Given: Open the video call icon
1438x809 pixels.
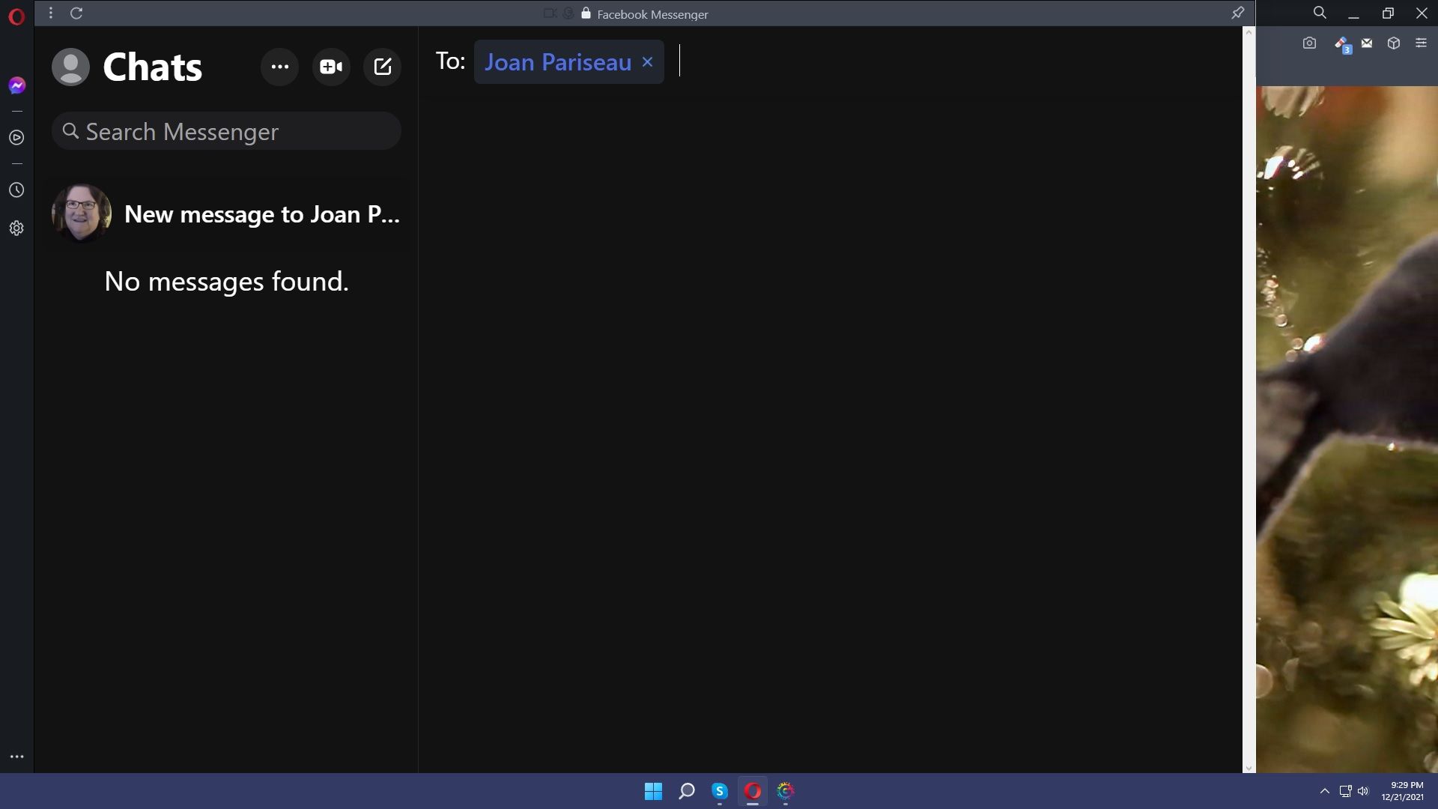Looking at the screenshot, I should [x=331, y=66].
